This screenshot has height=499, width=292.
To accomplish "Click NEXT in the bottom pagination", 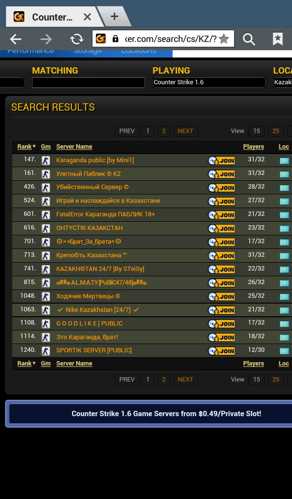I will [x=185, y=380].
